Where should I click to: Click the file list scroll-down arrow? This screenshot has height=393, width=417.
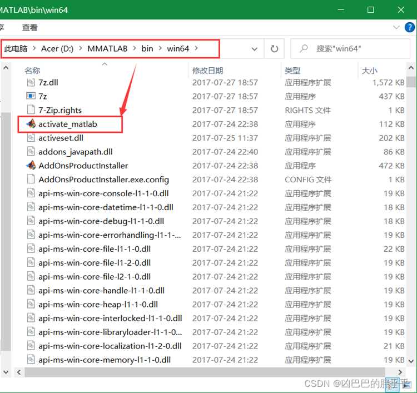[411, 361]
